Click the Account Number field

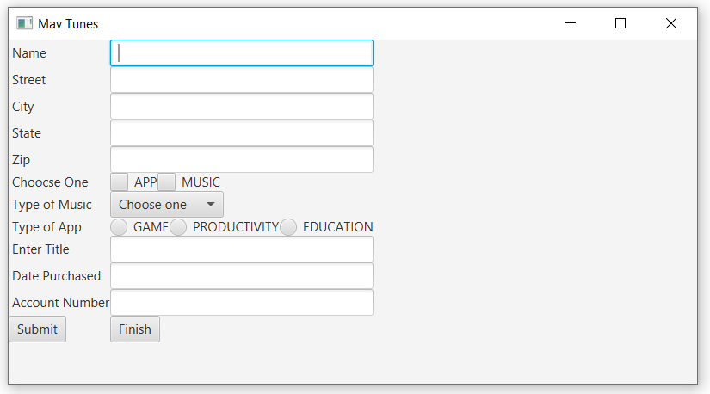242,303
